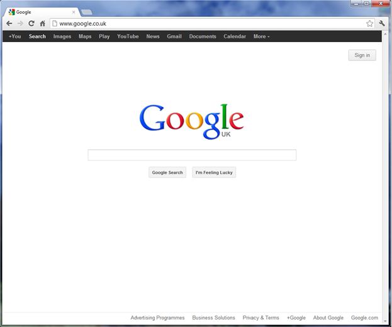Select the Google browser tab

(x=42, y=12)
